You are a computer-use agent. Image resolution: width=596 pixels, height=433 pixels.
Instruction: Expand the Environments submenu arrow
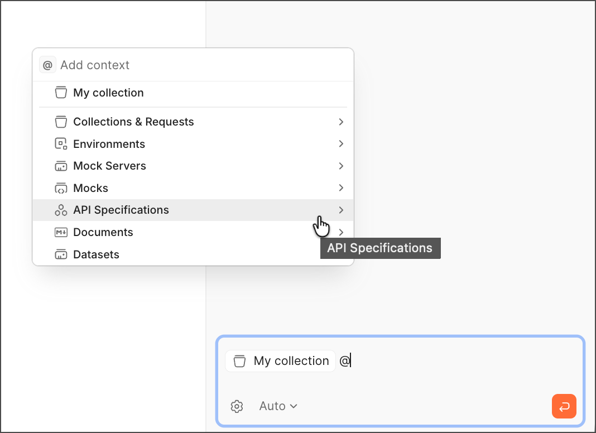pos(341,144)
